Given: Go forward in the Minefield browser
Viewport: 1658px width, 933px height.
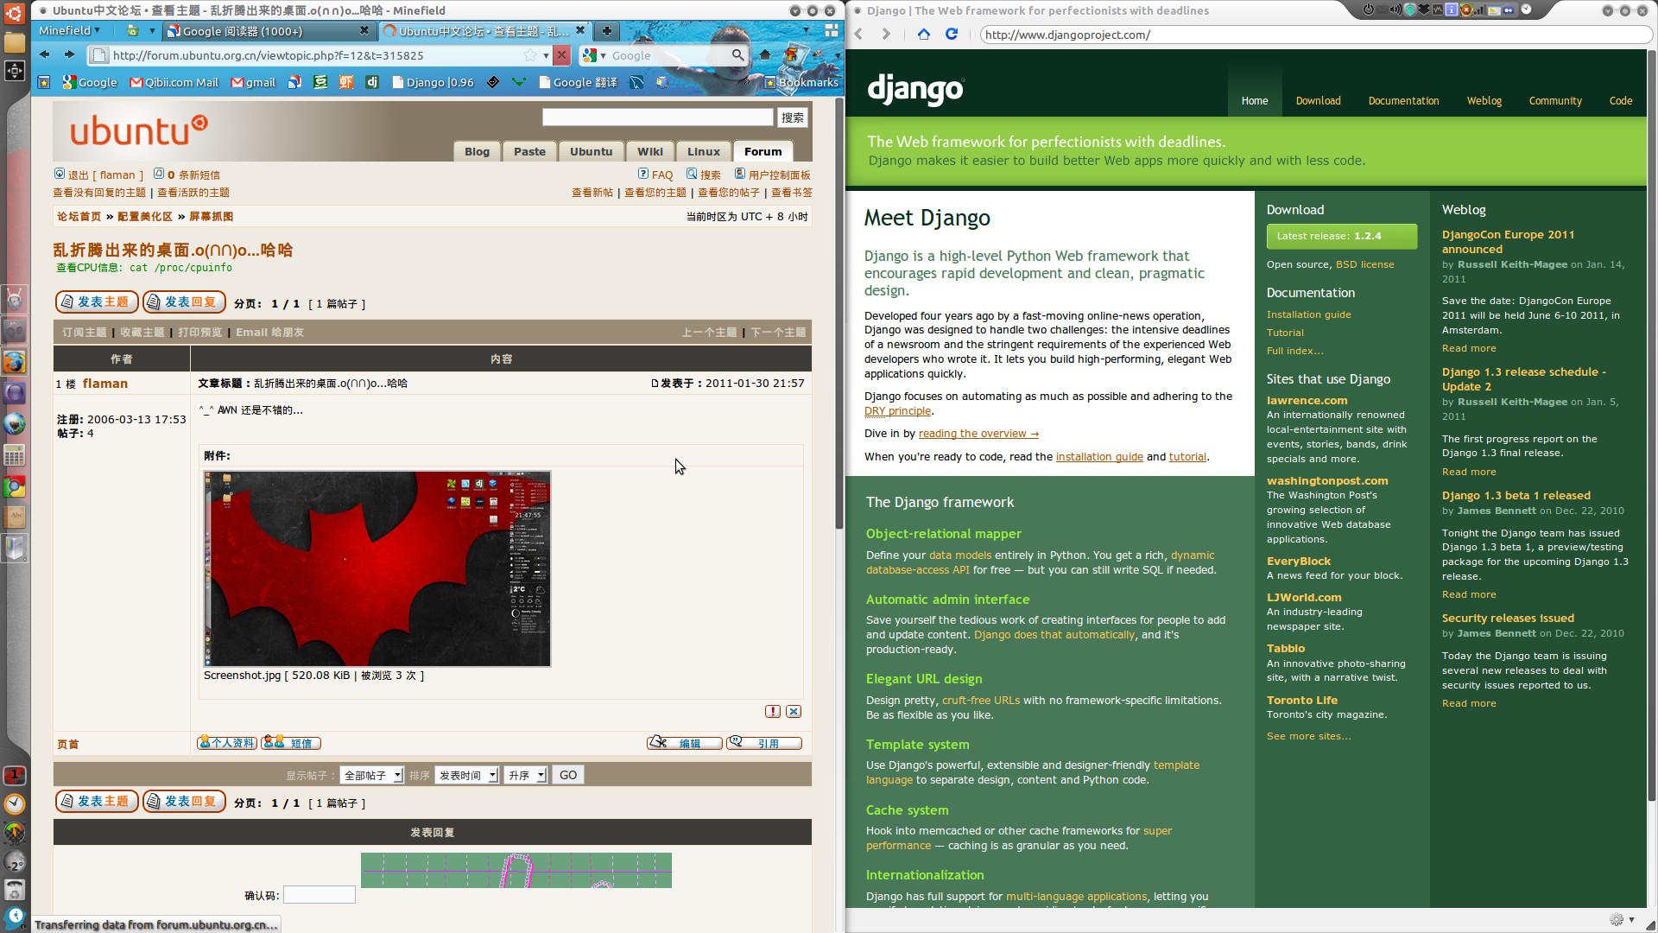Looking at the screenshot, I should 70,54.
